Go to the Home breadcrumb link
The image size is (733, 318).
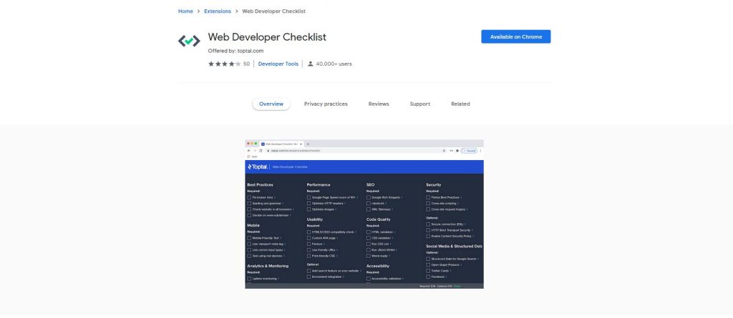pyautogui.click(x=185, y=11)
